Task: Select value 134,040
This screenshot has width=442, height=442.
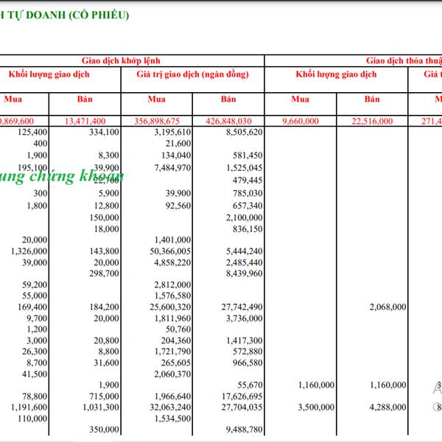Action: pyautogui.click(x=176, y=155)
